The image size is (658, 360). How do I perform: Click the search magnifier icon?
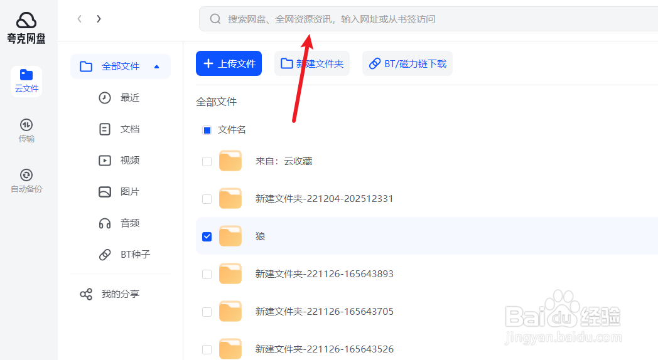coord(215,19)
